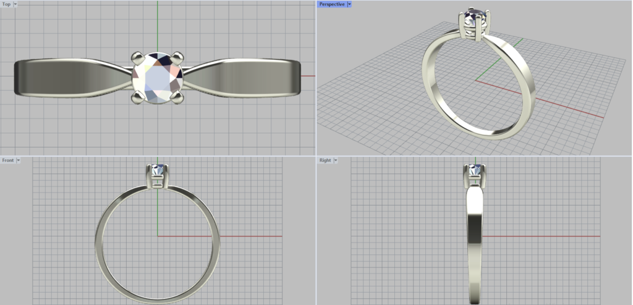
Task: Select the Front viewport title label
Action: click(x=8, y=161)
